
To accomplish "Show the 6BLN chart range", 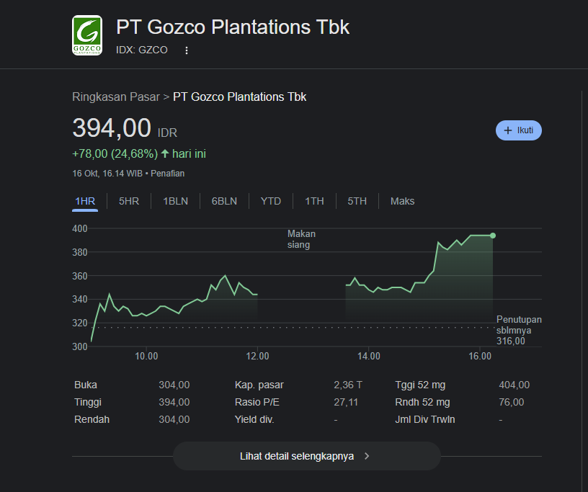I will pyautogui.click(x=224, y=201).
